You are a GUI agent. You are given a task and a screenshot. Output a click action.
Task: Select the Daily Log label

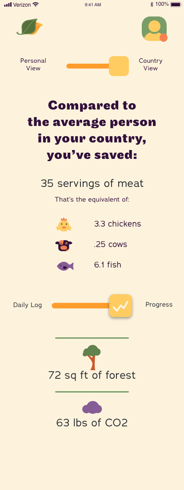28,305
